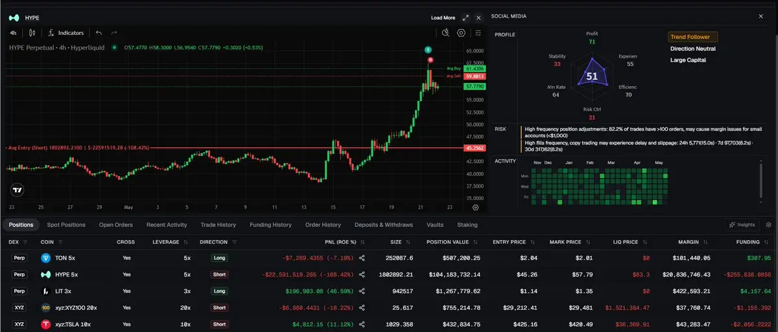Click the HYPE logo icon in the chart header
This screenshot has width=778, height=332.
13,17
